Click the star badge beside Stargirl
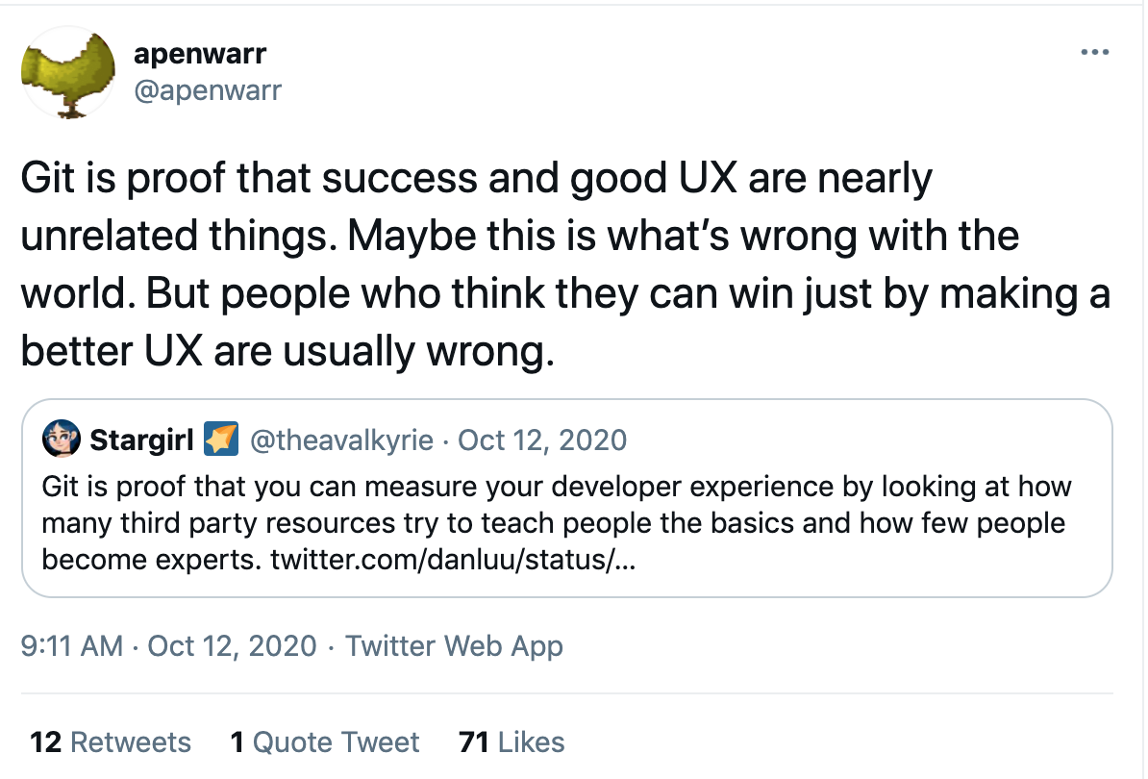This screenshot has height=779, width=1148. pyautogui.click(x=221, y=440)
